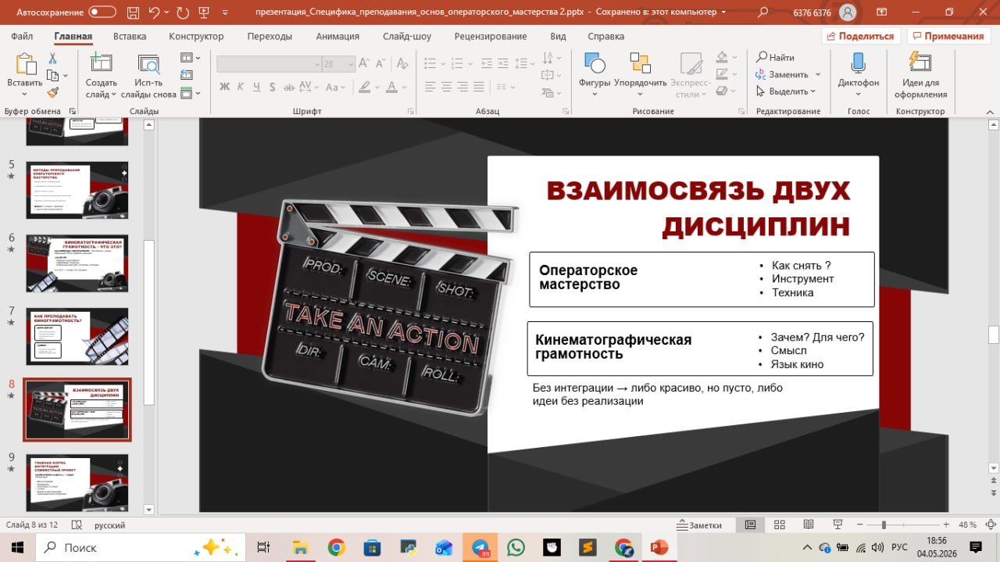This screenshot has height=562, width=1000.
Task: Toggle Bold formatting button
Action: coord(224,87)
